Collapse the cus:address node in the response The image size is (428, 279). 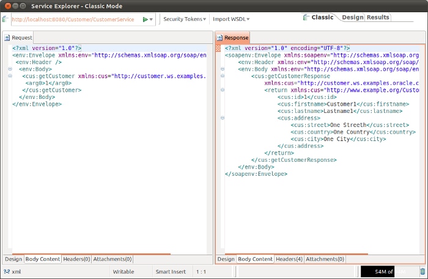[224, 118]
